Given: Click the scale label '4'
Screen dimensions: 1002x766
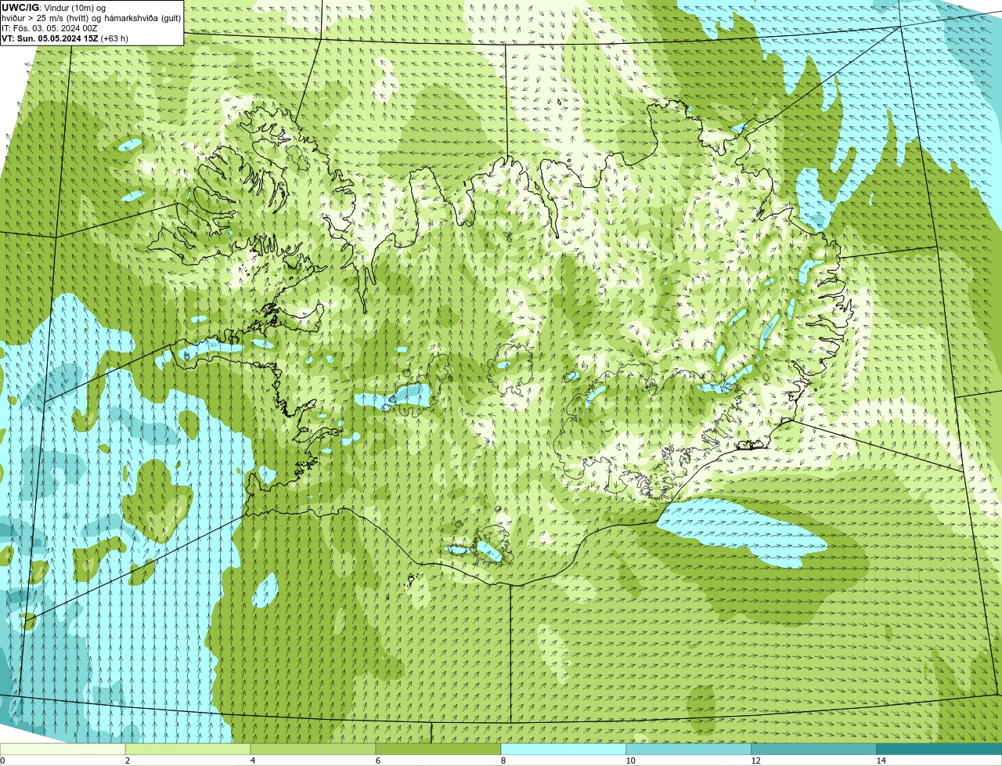Looking at the screenshot, I should click(253, 761).
